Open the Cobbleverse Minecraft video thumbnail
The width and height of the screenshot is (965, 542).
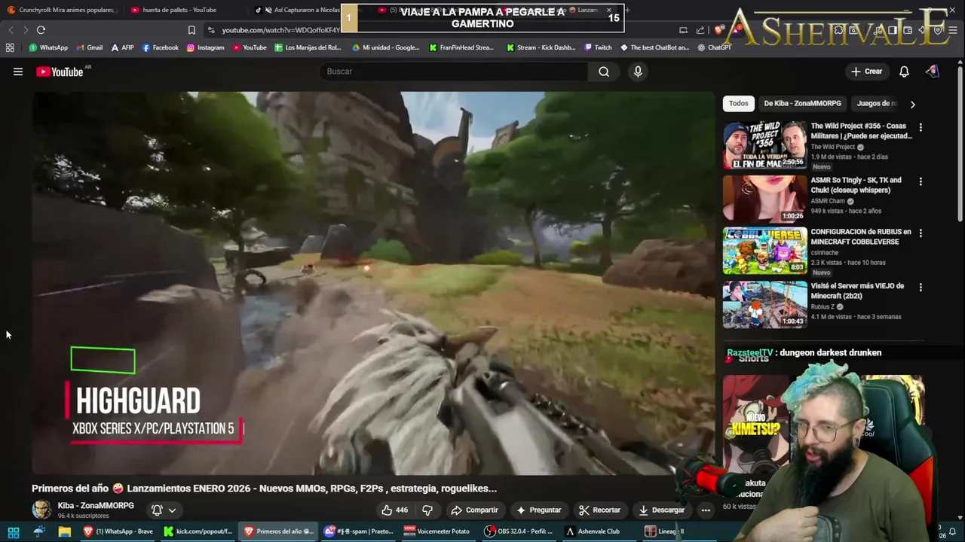click(x=764, y=251)
